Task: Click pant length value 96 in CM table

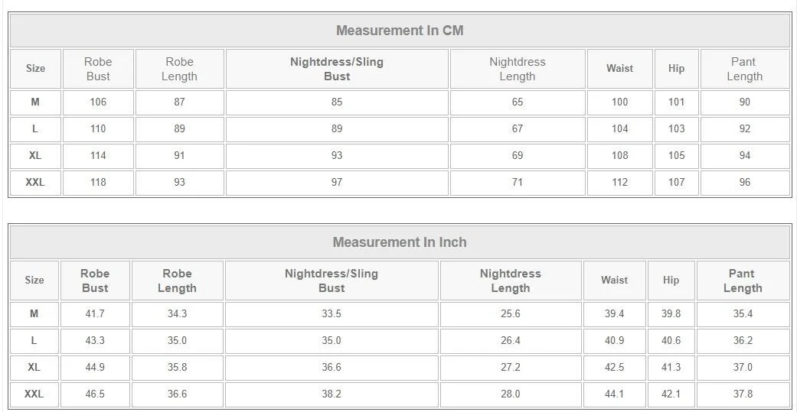Action: coord(744,182)
